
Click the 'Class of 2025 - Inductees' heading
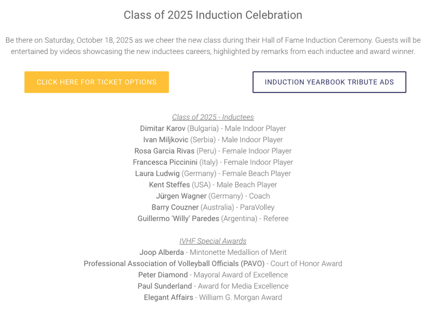click(x=213, y=117)
